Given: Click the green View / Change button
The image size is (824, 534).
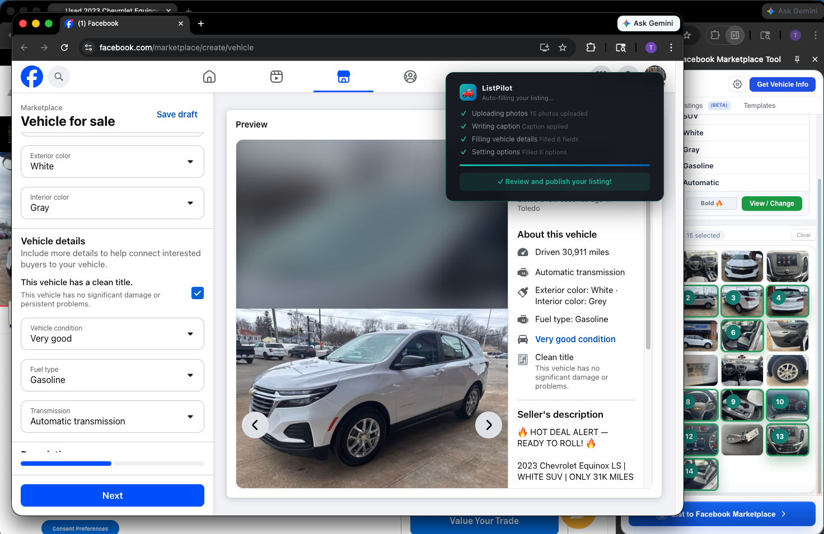Looking at the screenshot, I should (x=772, y=204).
